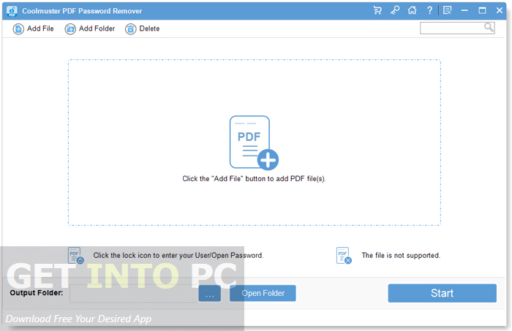This screenshot has height=331, width=512.
Task: Open the shopping cart purchase icon
Action: [377, 10]
